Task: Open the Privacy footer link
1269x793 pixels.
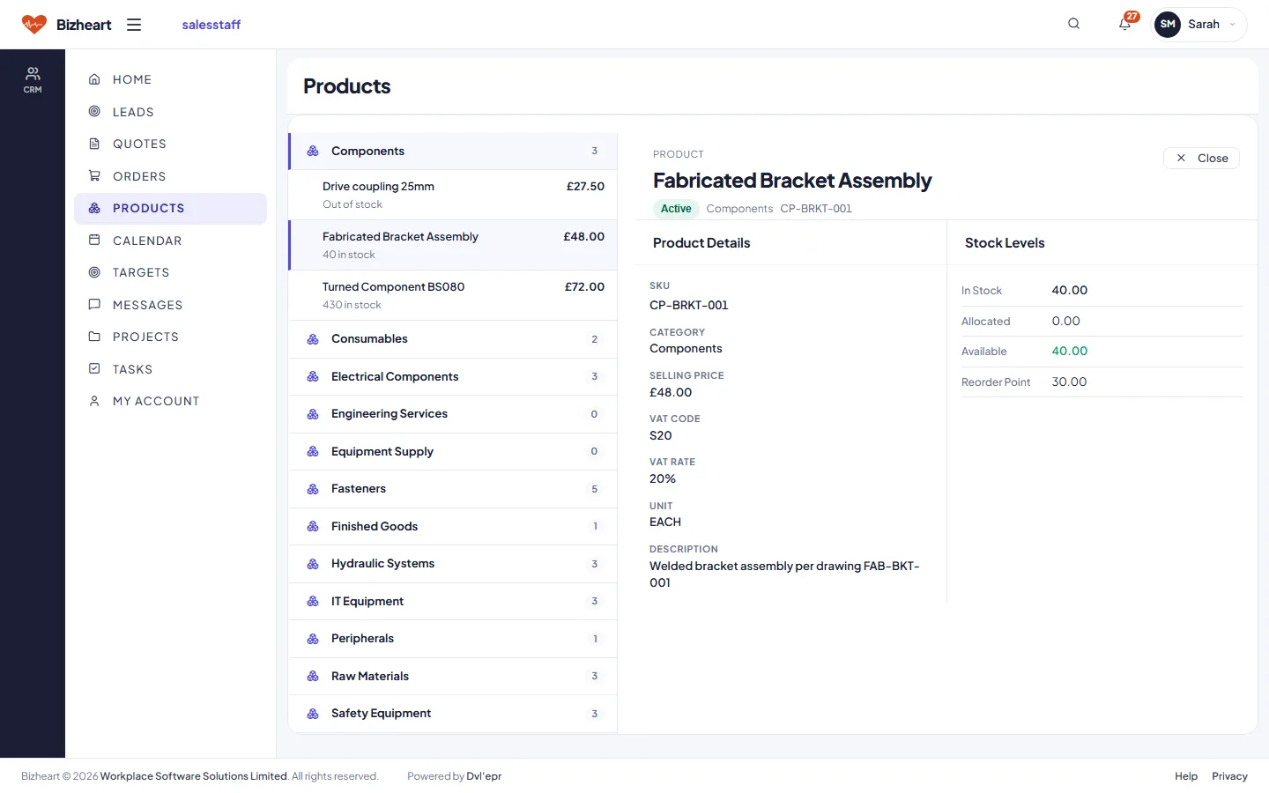Action: tap(1229, 776)
